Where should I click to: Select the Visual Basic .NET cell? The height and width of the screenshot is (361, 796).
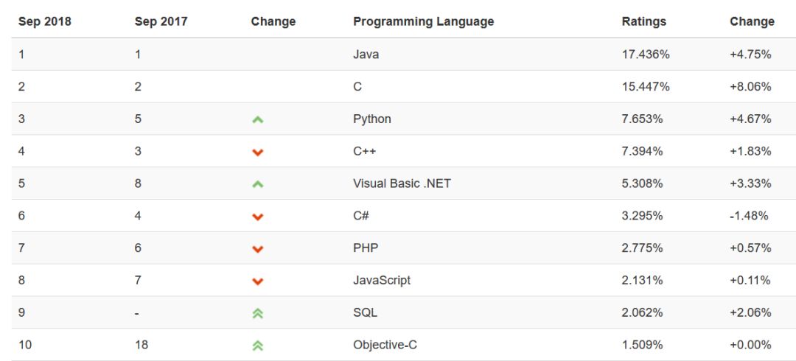[x=402, y=183]
